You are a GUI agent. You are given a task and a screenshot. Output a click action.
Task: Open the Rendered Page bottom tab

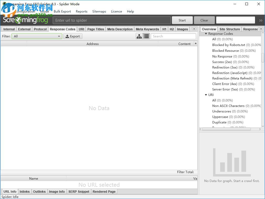[x=104, y=192]
